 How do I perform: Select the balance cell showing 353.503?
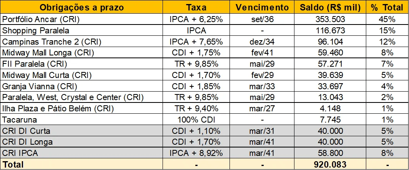point(330,19)
